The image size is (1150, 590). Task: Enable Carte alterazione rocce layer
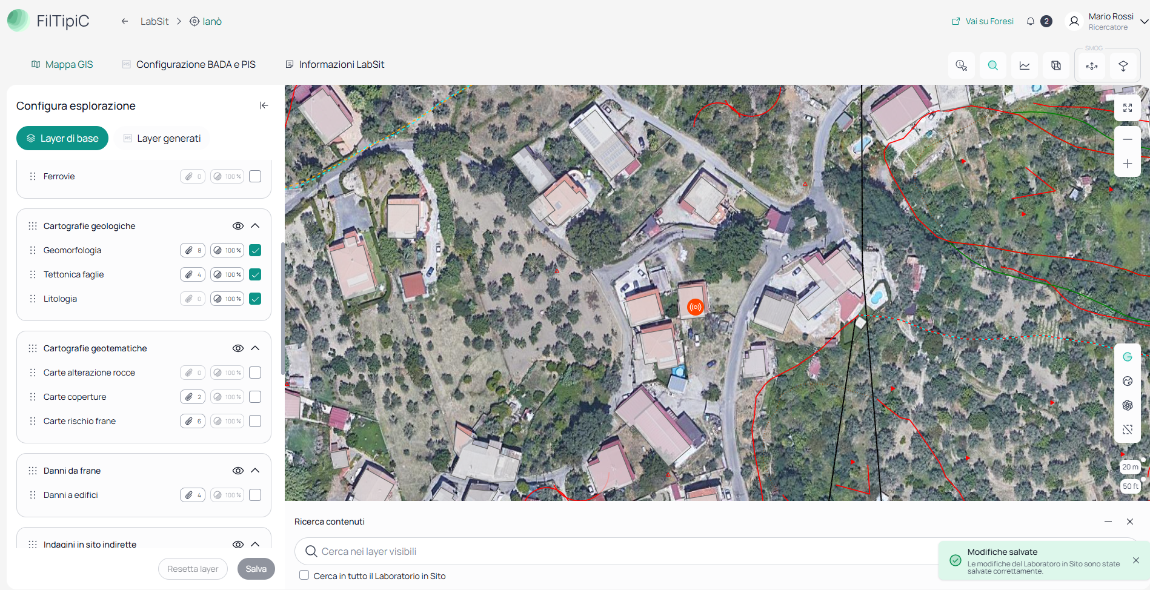pos(255,373)
